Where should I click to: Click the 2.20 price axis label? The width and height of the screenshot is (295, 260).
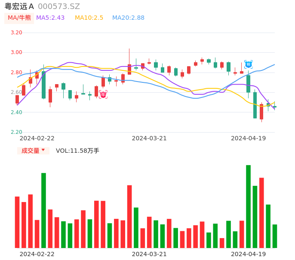[16, 132]
